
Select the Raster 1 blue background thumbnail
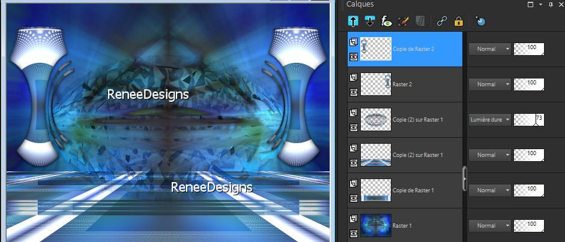(376, 225)
